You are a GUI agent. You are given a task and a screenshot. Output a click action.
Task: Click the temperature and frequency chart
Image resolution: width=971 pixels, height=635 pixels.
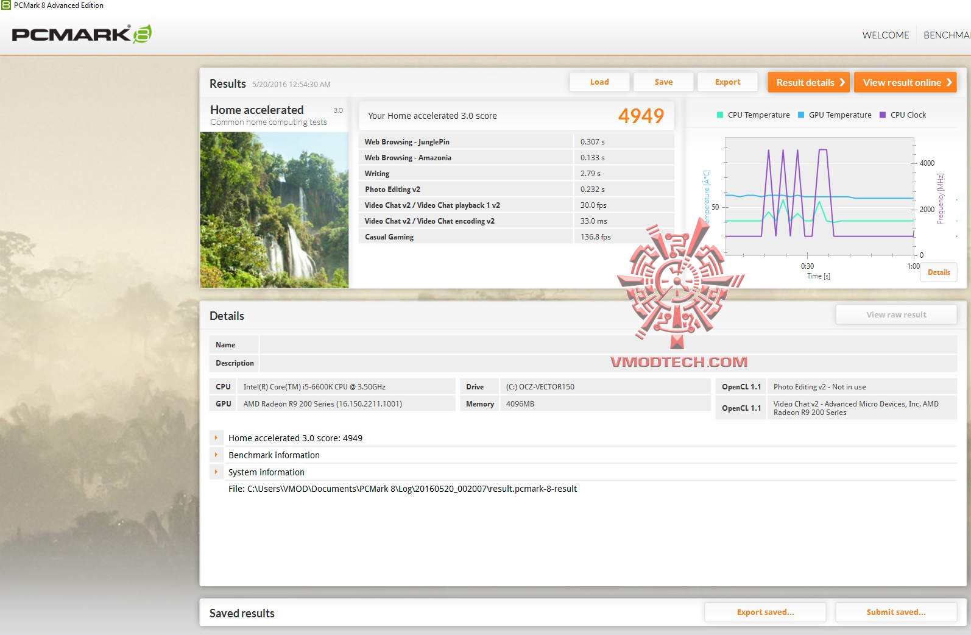[x=819, y=196]
